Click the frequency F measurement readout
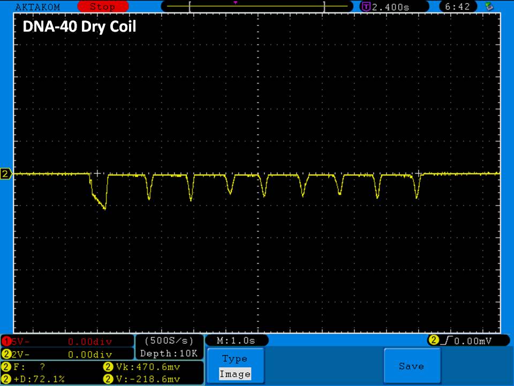This screenshot has height=386, width=514. [x=32, y=367]
